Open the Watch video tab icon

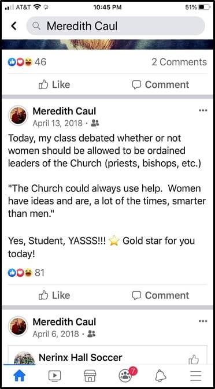[x=54, y=377]
